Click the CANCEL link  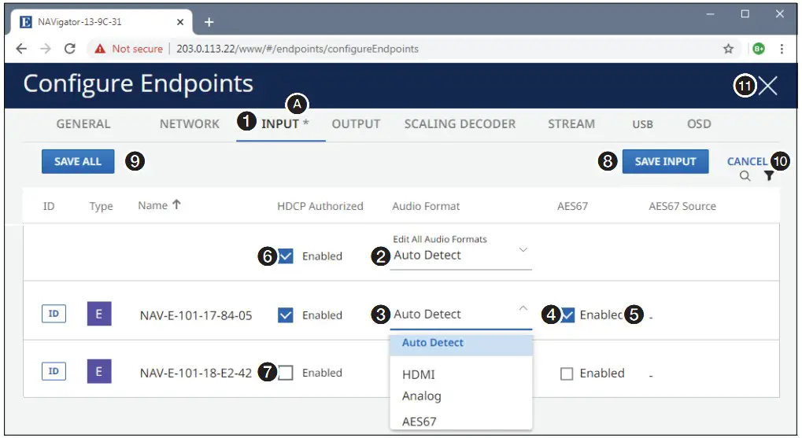tap(747, 161)
